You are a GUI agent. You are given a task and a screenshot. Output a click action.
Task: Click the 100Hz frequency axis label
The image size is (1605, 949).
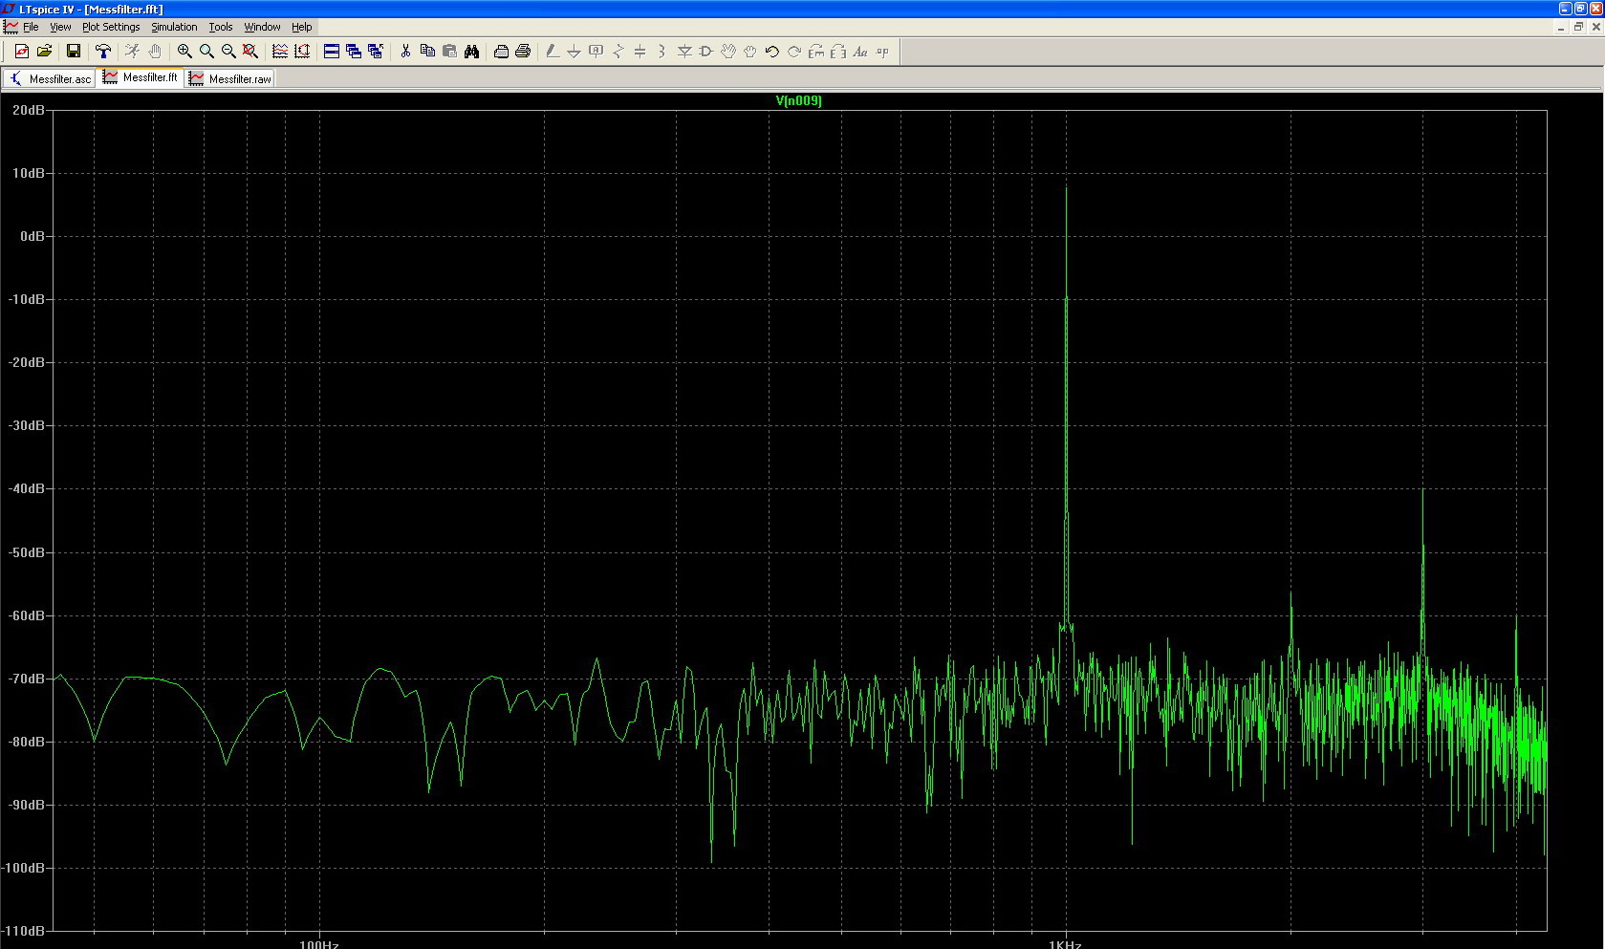319,944
